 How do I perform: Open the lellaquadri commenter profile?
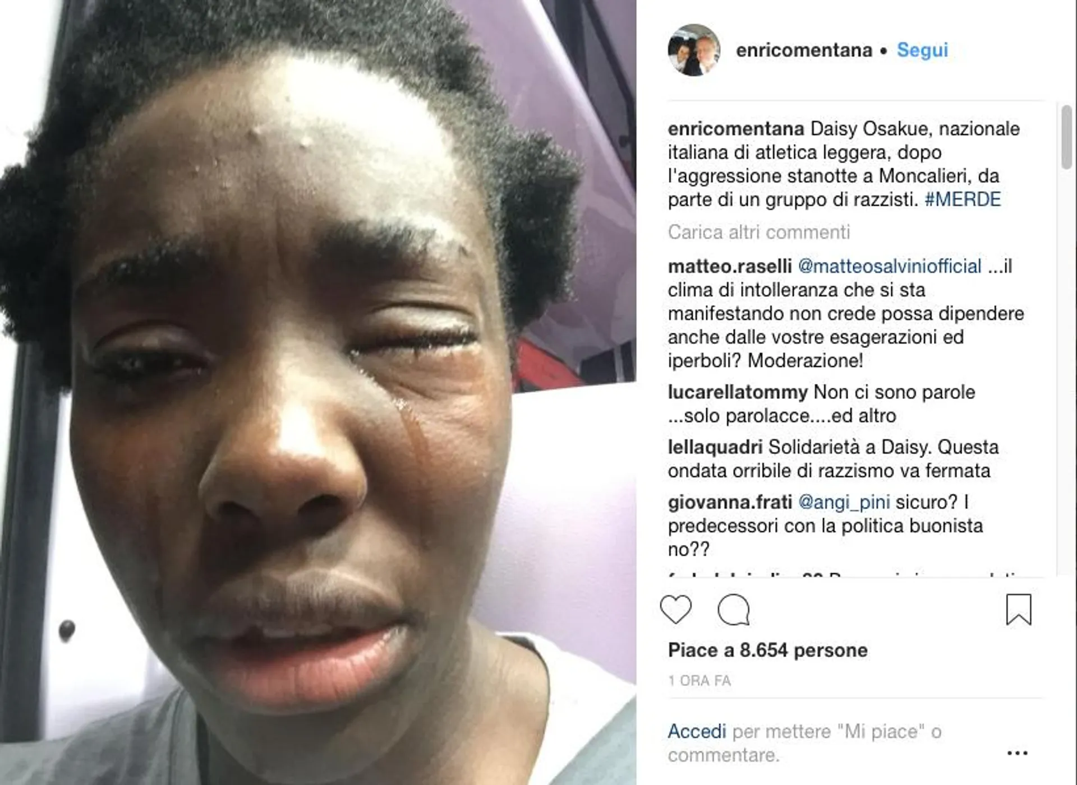(715, 447)
